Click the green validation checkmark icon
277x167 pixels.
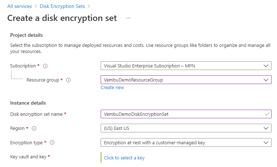point(267,114)
